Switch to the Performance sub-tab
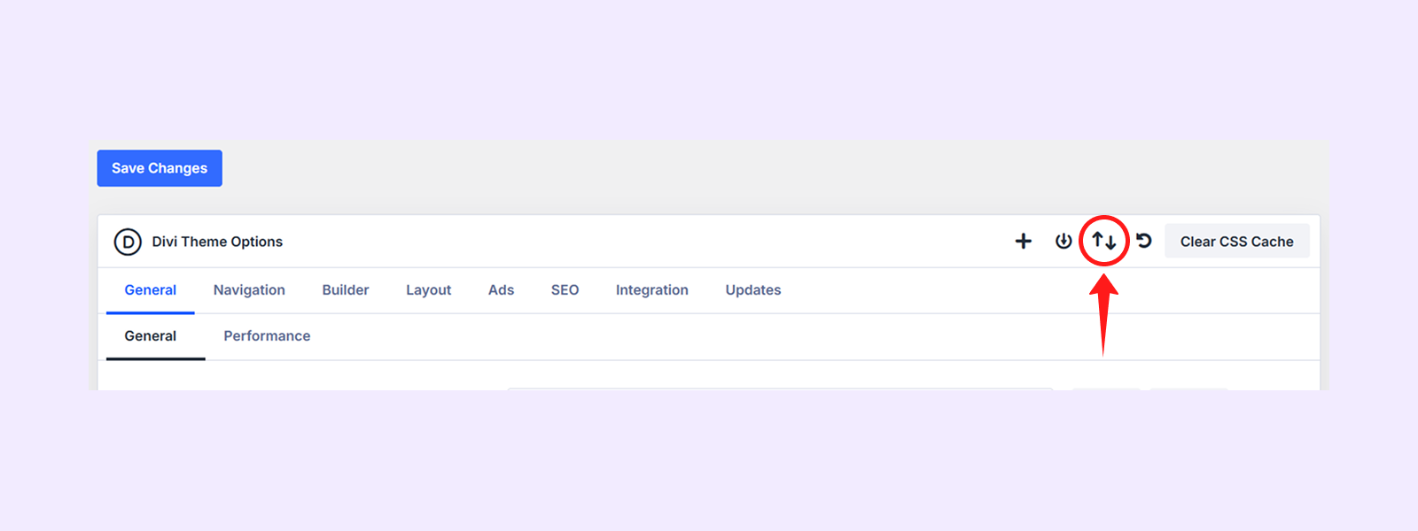This screenshot has width=1418, height=531. (x=267, y=336)
